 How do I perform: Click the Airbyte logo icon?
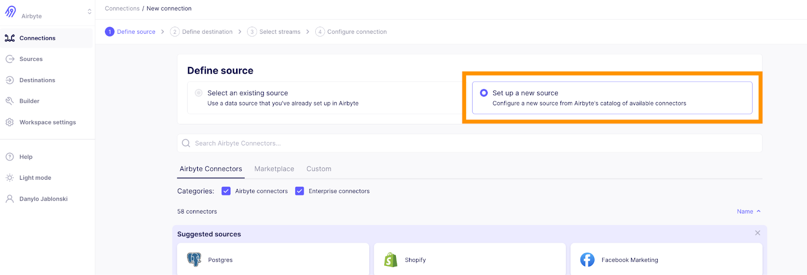point(11,12)
